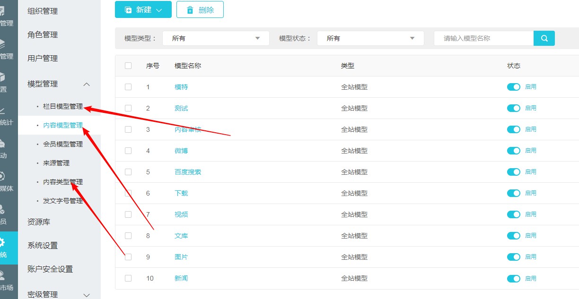Open the 统计 statistics chart icon
Viewport: 579px width, 299px height.
[3, 111]
